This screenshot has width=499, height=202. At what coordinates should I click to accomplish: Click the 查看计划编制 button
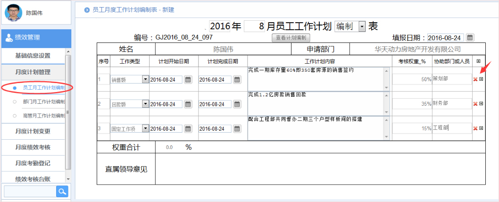click(x=291, y=38)
